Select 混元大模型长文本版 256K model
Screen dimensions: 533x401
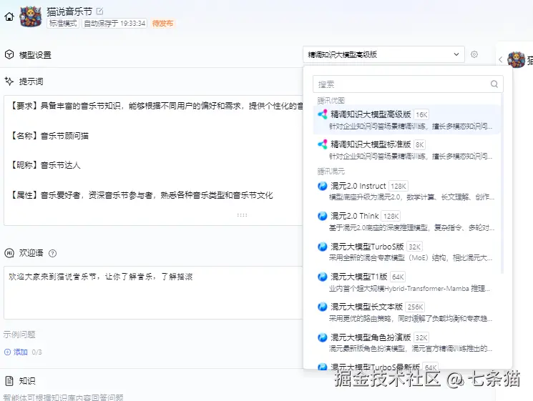coord(407,312)
